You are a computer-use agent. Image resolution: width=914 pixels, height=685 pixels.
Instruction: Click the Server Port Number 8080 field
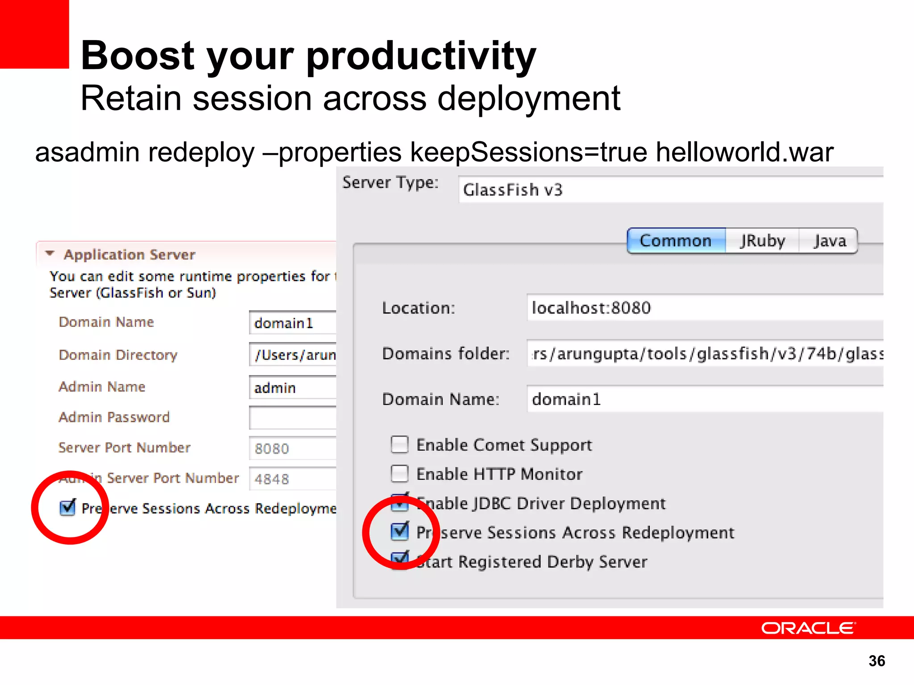pos(293,448)
